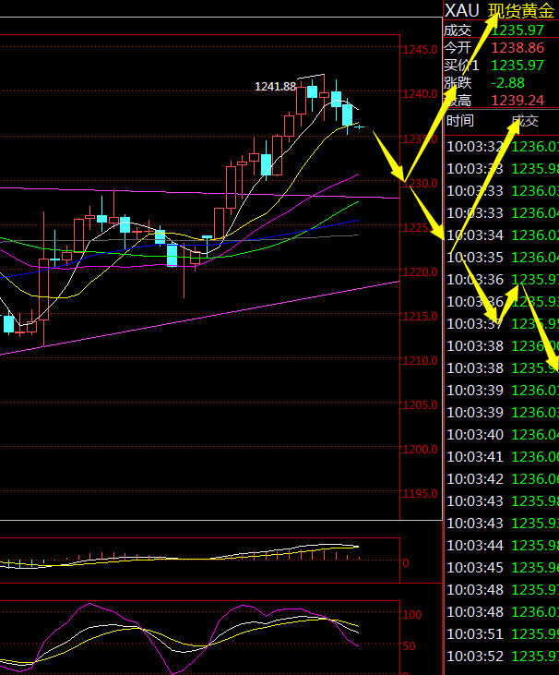The image size is (559, 675).
Task: Select the 10:03:45 trade row
Action: 502,567
